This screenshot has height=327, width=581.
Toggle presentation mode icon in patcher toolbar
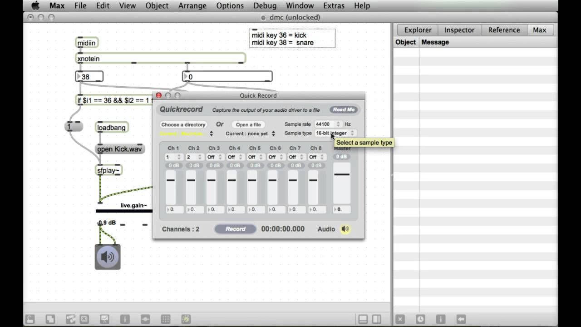pyautogui.click(x=104, y=319)
